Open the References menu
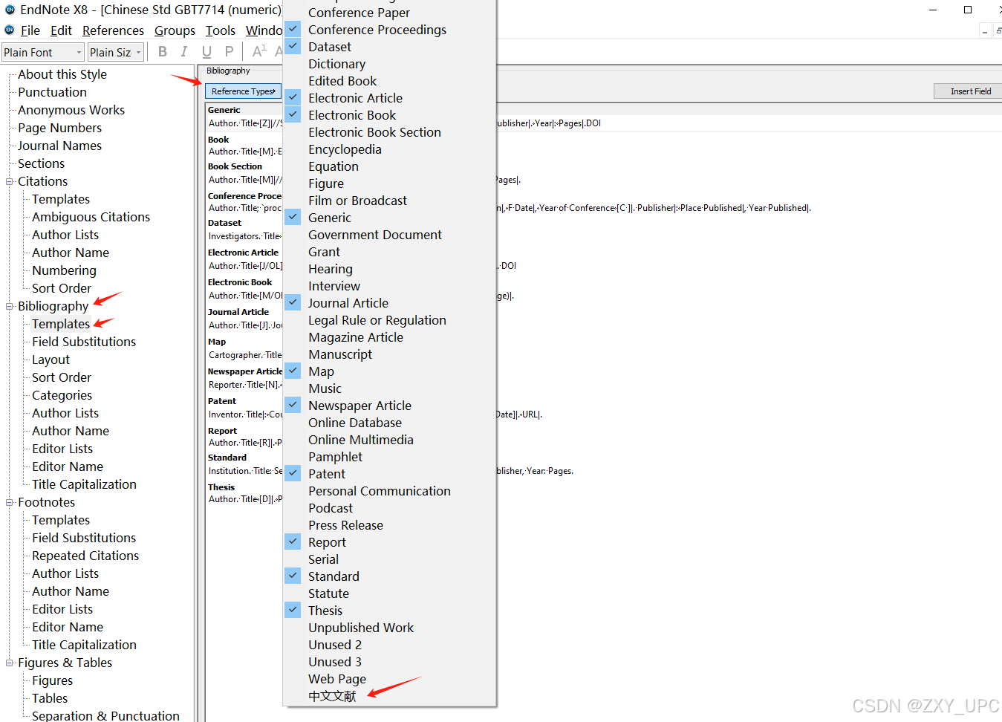Screen dimensions: 1002x722 pos(113,30)
